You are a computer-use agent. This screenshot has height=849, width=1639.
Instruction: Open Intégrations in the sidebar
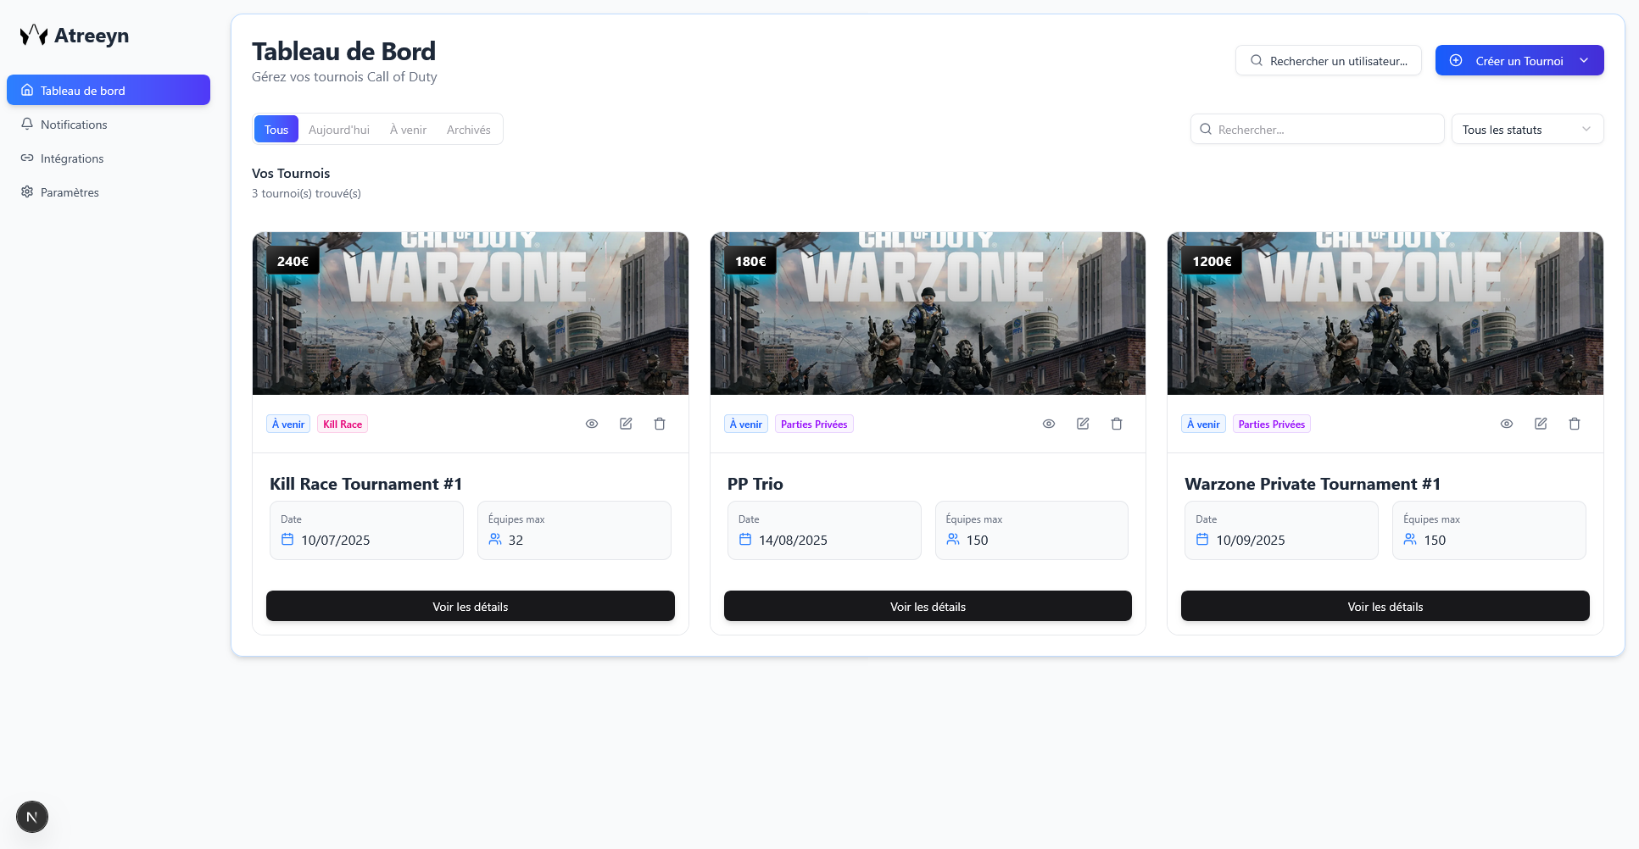pos(109,158)
